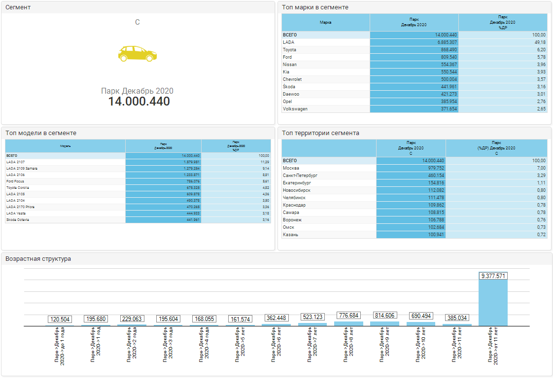Click the 'Топ территории сегмента' panel header
The height and width of the screenshot is (391, 553).
point(320,133)
